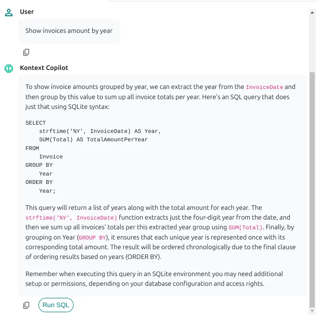Select the "Show invoices amount by year" bubble
Screen dimensions: 318x315
[69, 31]
